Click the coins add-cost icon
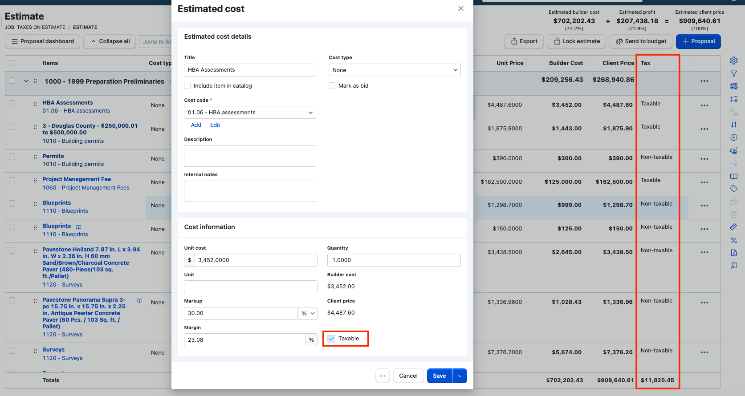Viewport: 745px width, 396px height. 734,150
